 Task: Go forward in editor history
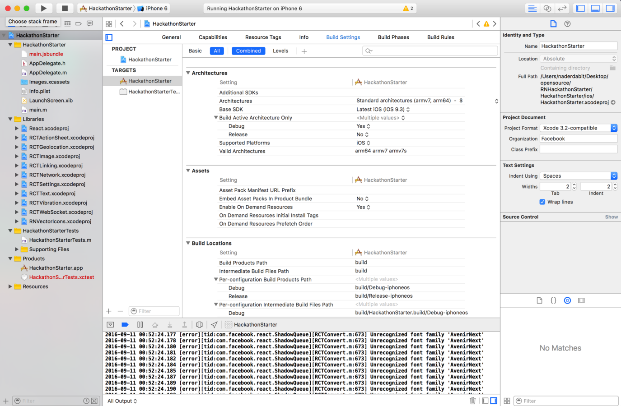point(134,23)
